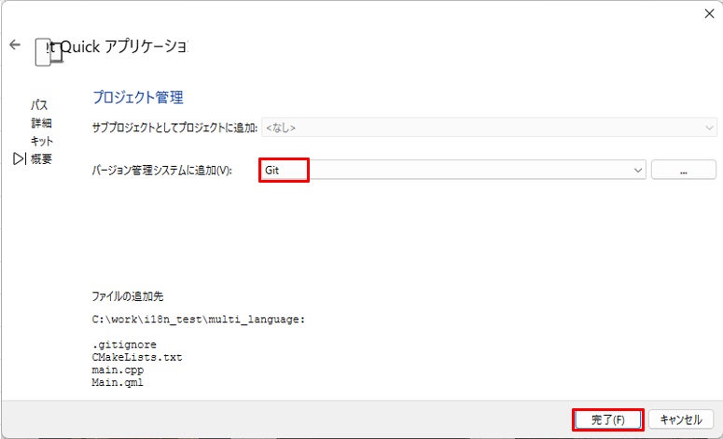Select the 概要 step in the wizard sidebar
Screen dimensions: 723x439
tap(42, 159)
